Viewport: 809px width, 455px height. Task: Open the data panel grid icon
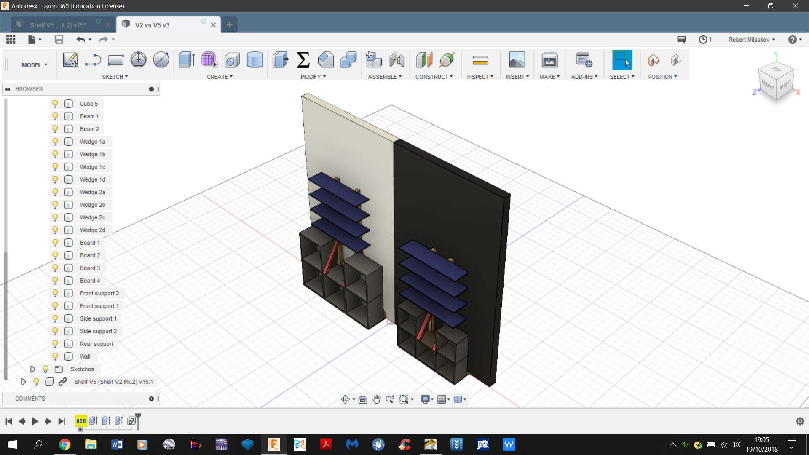click(11, 40)
